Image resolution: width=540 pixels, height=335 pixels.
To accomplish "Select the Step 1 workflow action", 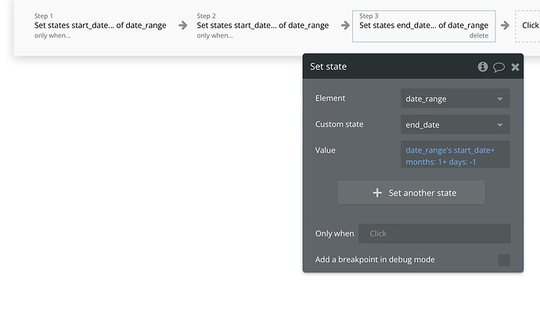I will coord(100,25).
